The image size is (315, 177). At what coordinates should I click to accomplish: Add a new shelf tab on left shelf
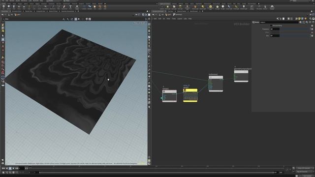point(105,3)
